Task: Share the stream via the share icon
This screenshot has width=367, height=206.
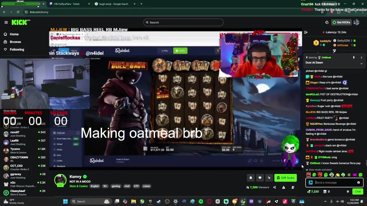Action: 274,187
